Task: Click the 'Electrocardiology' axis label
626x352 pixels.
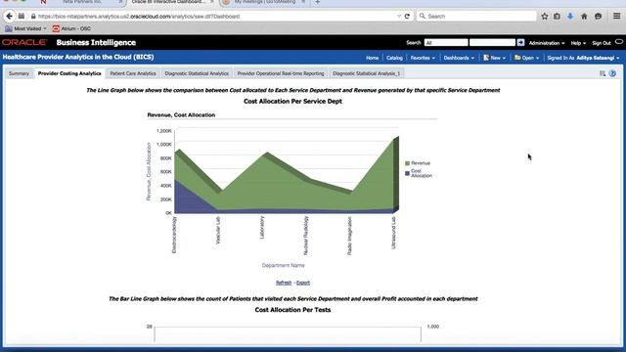Action: tap(174, 235)
